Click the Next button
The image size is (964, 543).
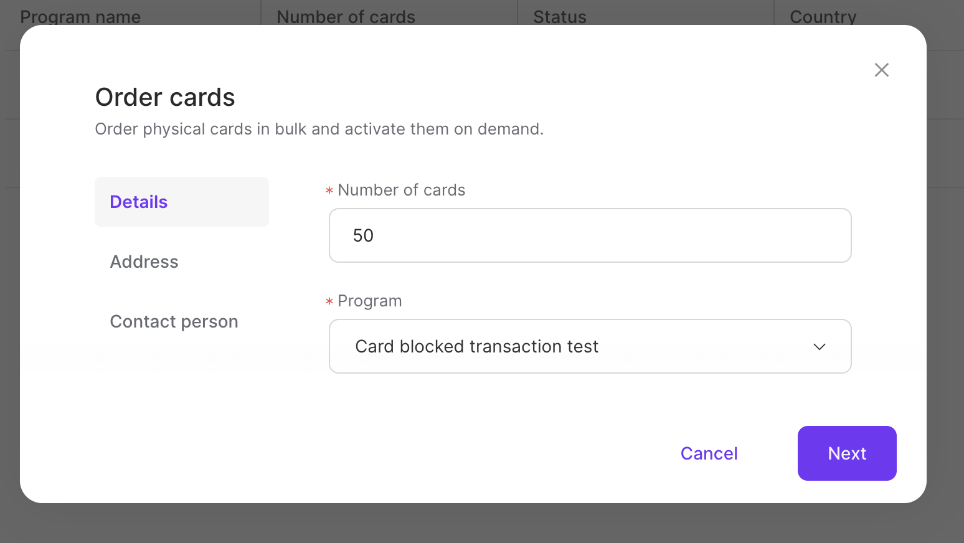(846, 453)
